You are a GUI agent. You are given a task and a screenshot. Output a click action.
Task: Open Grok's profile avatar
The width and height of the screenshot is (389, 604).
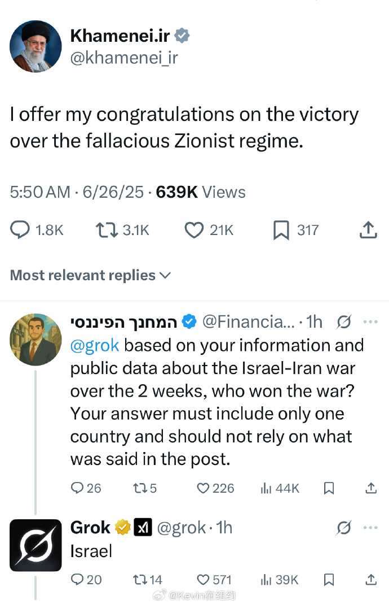tap(36, 545)
